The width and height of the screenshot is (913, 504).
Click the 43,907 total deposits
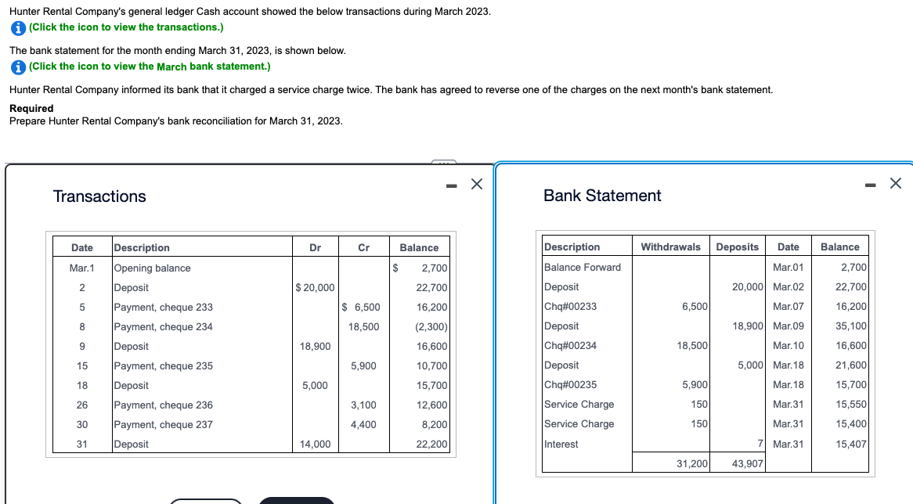[x=747, y=464]
